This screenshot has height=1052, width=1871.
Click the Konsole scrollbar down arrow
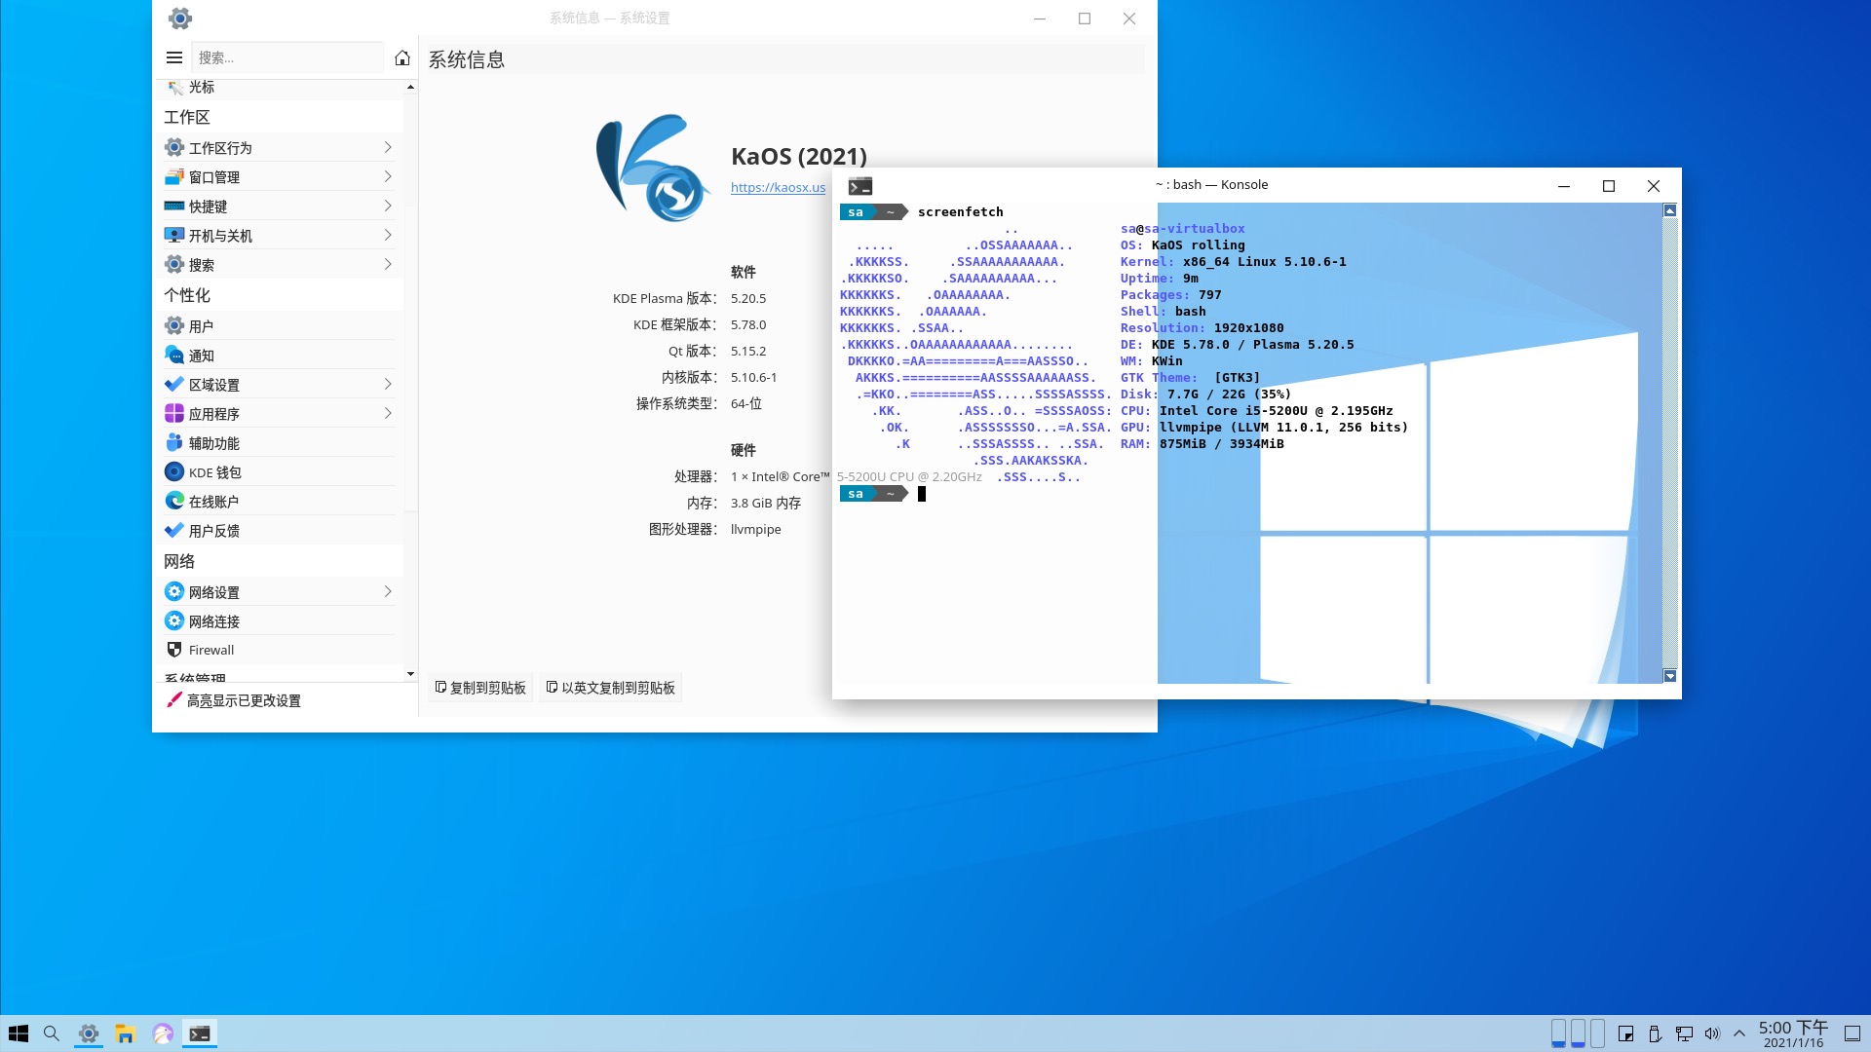(1669, 676)
